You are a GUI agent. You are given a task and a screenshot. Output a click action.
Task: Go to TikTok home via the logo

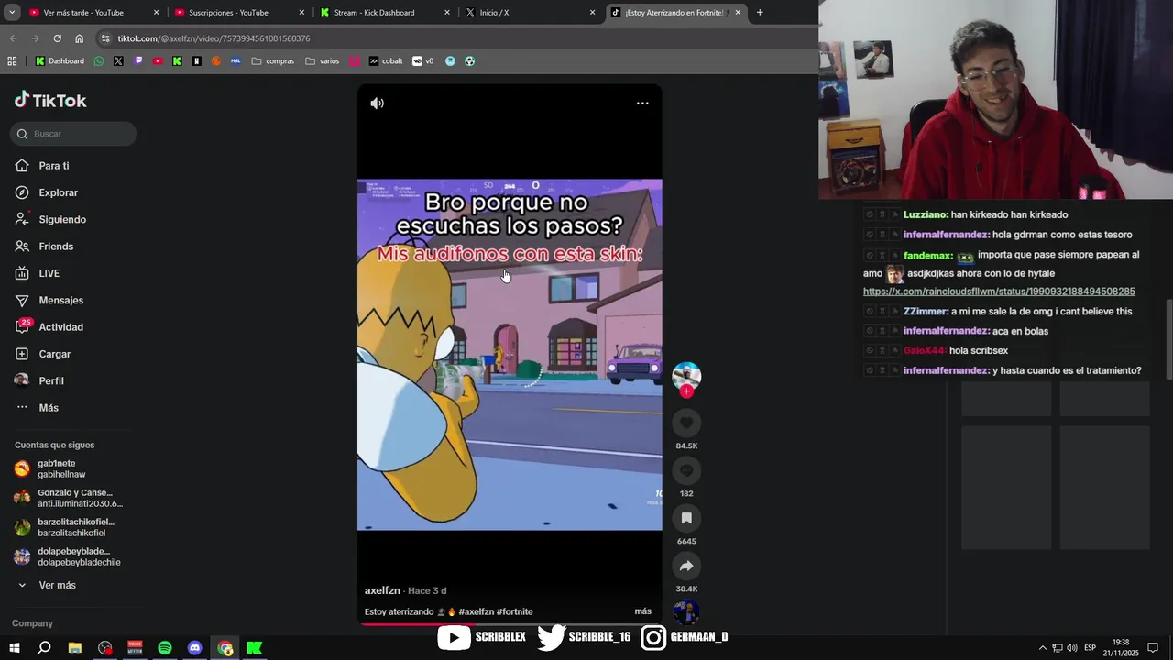pyautogui.click(x=50, y=101)
